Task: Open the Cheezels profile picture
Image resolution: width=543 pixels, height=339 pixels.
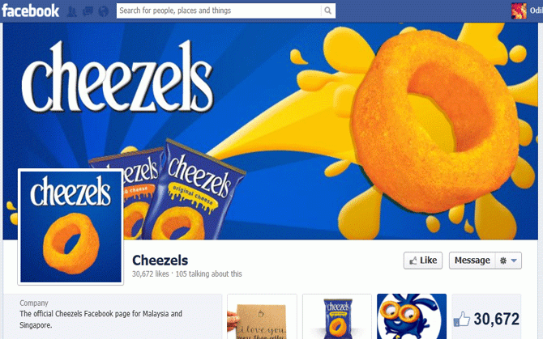Action: (x=71, y=227)
